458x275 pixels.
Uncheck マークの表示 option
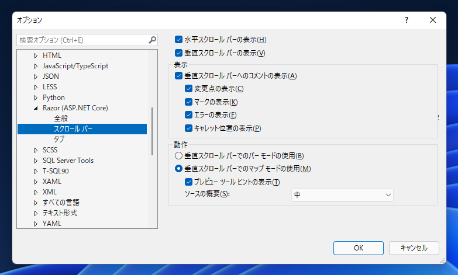click(x=188, y=102)
